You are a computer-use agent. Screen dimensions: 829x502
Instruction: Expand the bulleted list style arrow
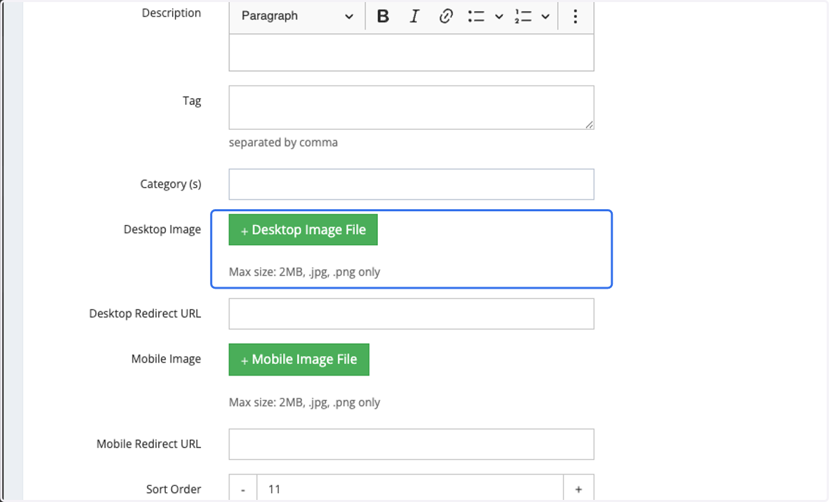tap(499, 17)
